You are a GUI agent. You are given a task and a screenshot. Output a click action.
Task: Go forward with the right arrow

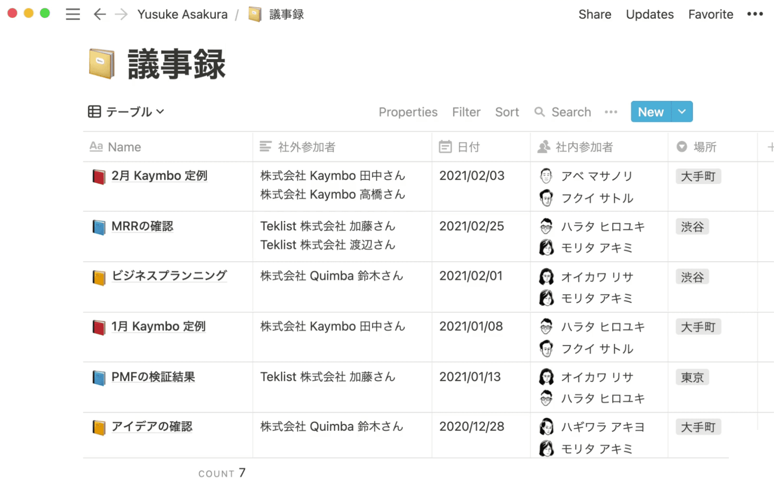point(121,14)
